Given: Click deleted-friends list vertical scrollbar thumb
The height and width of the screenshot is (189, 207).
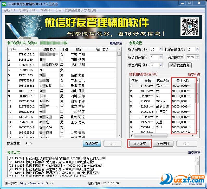Looking at the screenshot, I should coord(198,93).
